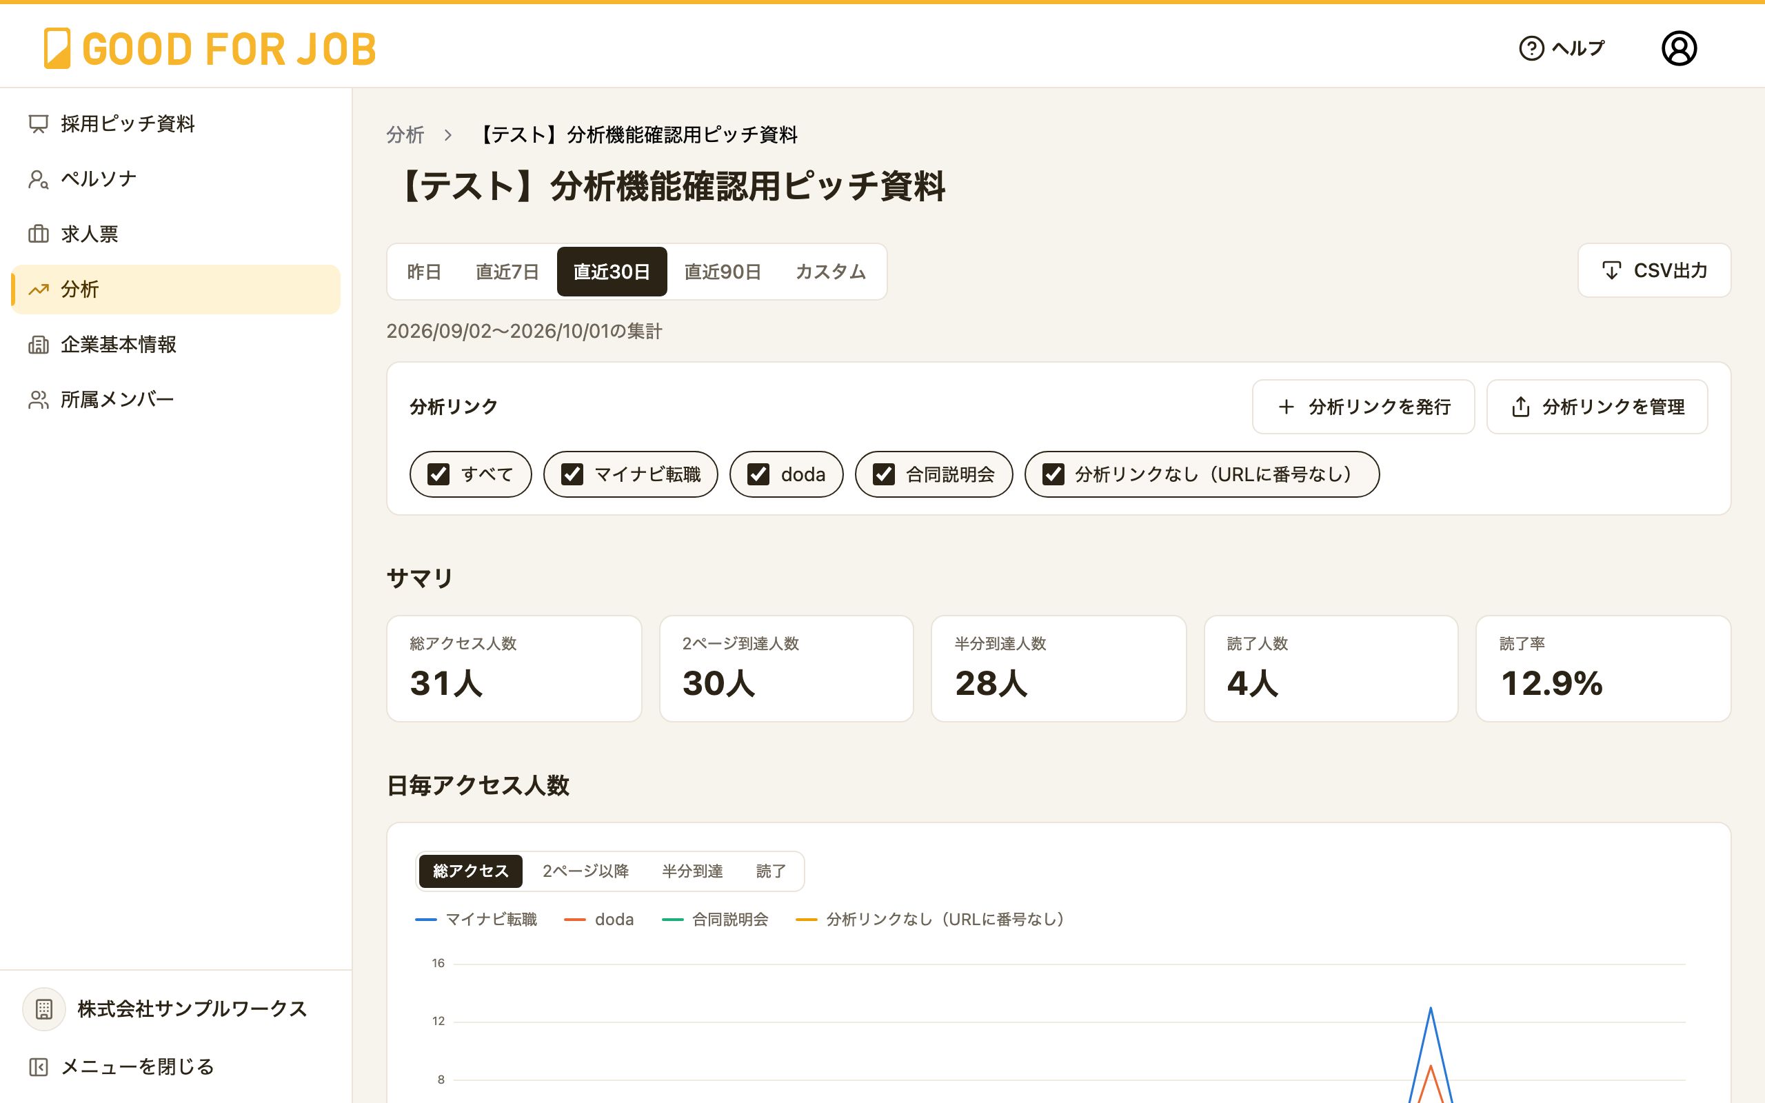Switch chart to 半分到達 tab
The height and width of the screenshot is (1103, 1765).
click(692, 871)
